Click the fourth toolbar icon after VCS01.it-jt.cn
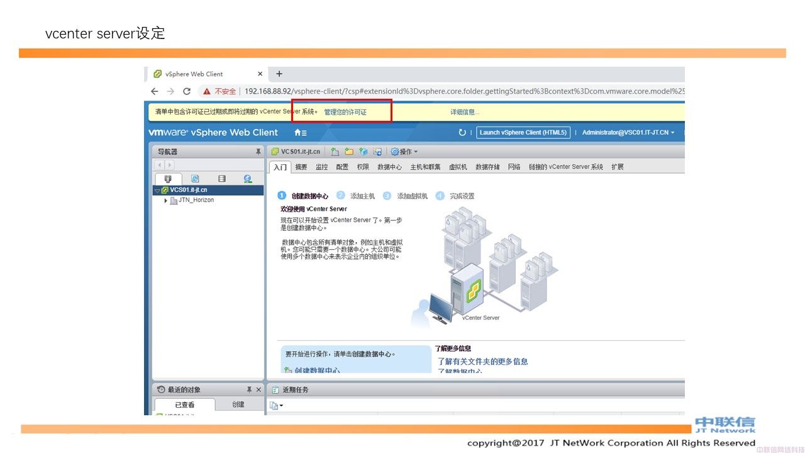This screenshot has height=453, width=805. tap(377, 152)
